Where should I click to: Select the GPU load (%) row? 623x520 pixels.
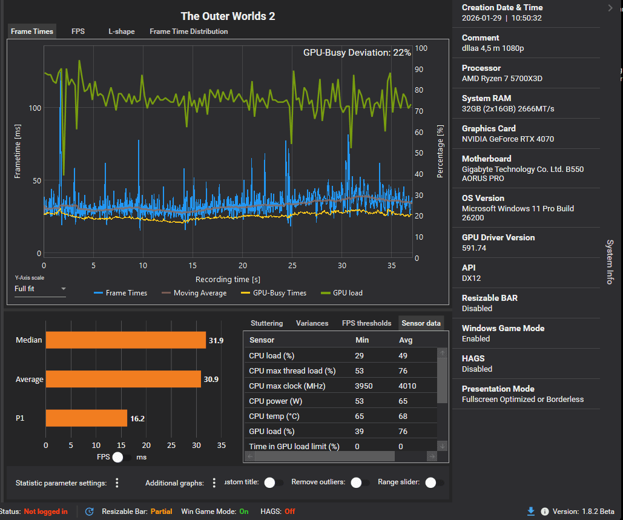[x=340, y=431]
